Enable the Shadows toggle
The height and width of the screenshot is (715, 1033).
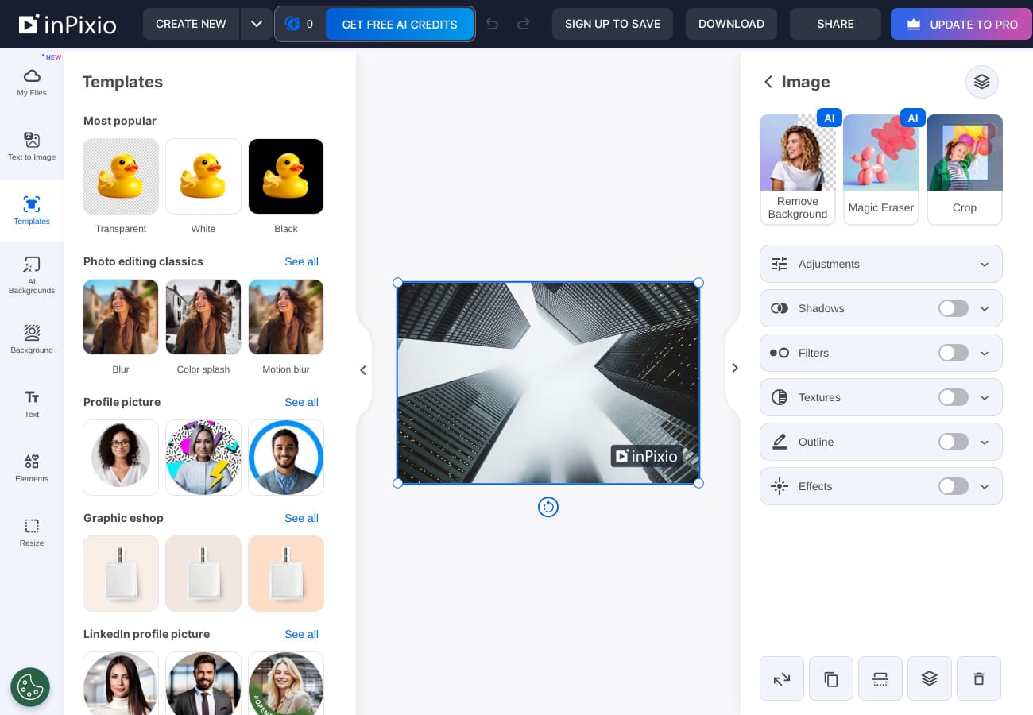pos(953,308)
